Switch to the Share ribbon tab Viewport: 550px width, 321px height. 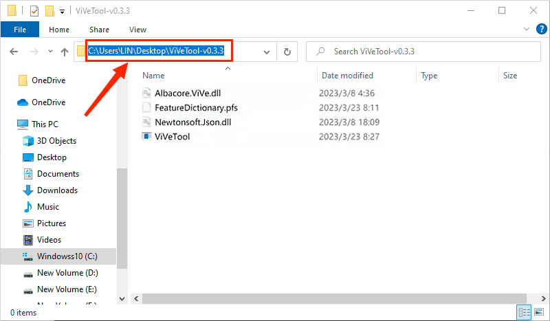tap(99, 30)
